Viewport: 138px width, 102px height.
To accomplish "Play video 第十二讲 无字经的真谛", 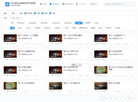I will pos(55,38).
